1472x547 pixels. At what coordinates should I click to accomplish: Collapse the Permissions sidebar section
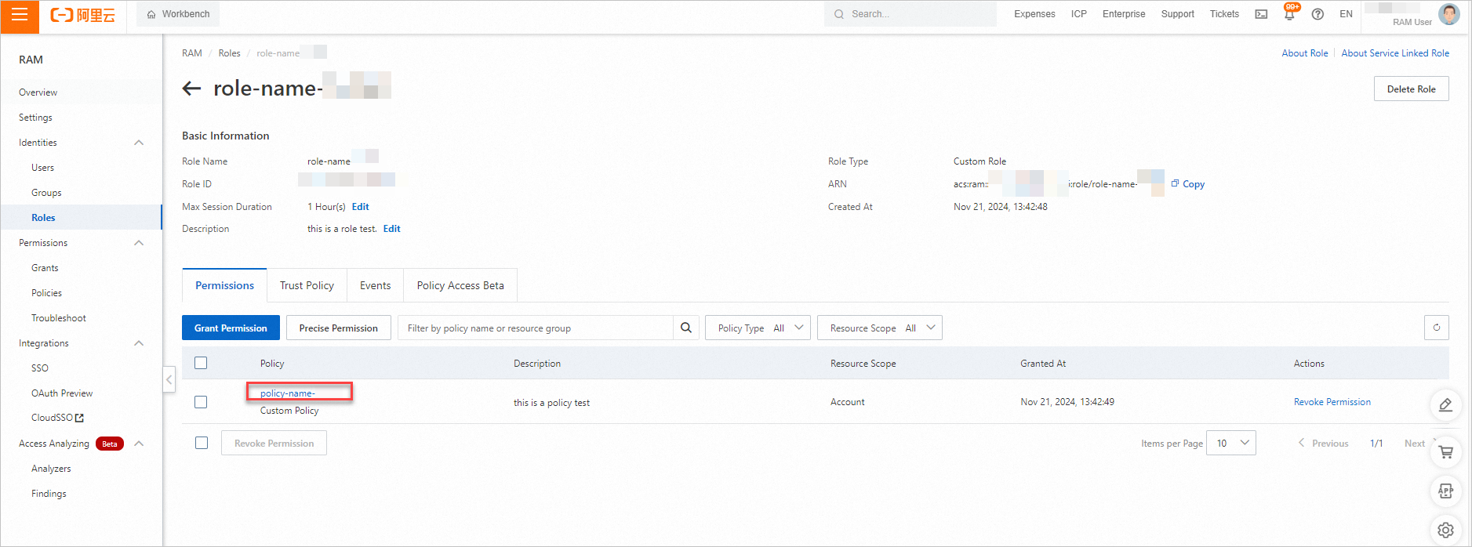[x=139, y=243]
